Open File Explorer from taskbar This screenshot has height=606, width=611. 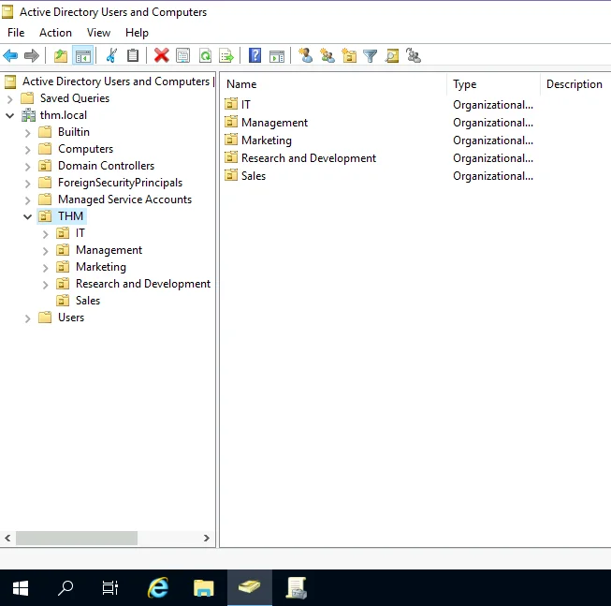click(204, 587)
